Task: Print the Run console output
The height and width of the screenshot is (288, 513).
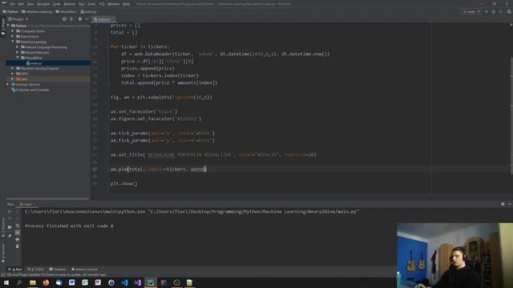Action: pos(18,239)
